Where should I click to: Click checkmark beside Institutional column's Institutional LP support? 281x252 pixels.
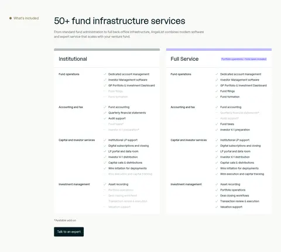[105, 140]
